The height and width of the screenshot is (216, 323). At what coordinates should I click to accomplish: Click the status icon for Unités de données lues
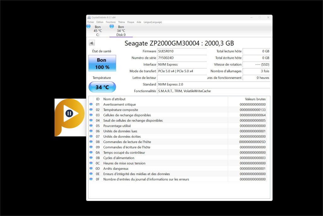[91, 131]
